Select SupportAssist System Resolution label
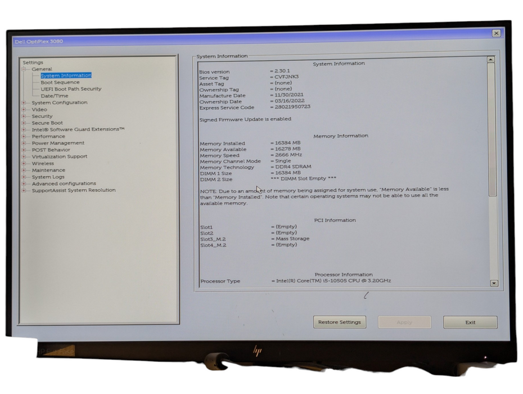The height and width of the screenshot is (394, 523). point(74,190)
